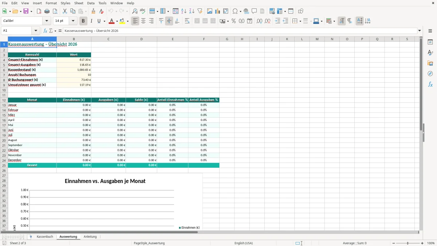The width and height of the screenshot is (437, 246).
Task: Click Merge and Center Cells icon
Action: pyautogui.click(x=197, y=21)
